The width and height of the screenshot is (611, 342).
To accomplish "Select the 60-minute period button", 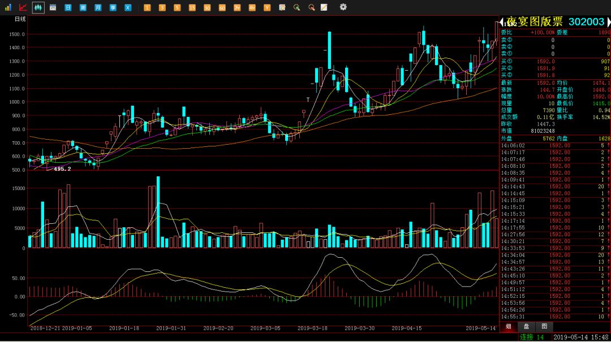I will (222, 7).
